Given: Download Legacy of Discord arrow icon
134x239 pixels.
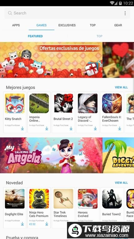Looking at the screenshot, I should coord(95,129).
